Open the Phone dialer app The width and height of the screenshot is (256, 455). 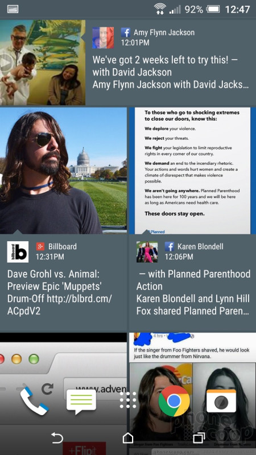point(35,401)
